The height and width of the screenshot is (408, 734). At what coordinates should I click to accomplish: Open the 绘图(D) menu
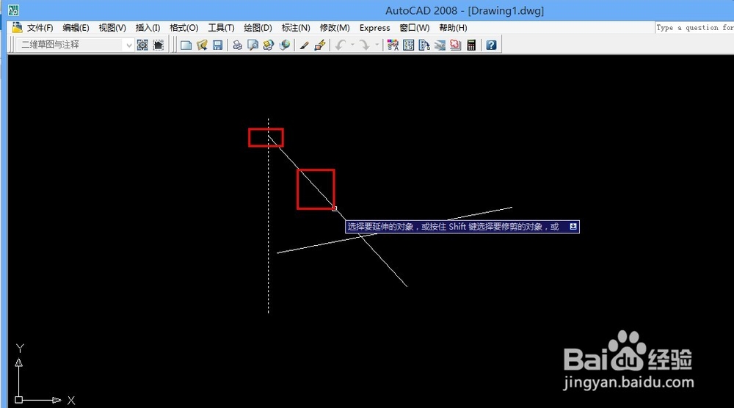[258, 28]
